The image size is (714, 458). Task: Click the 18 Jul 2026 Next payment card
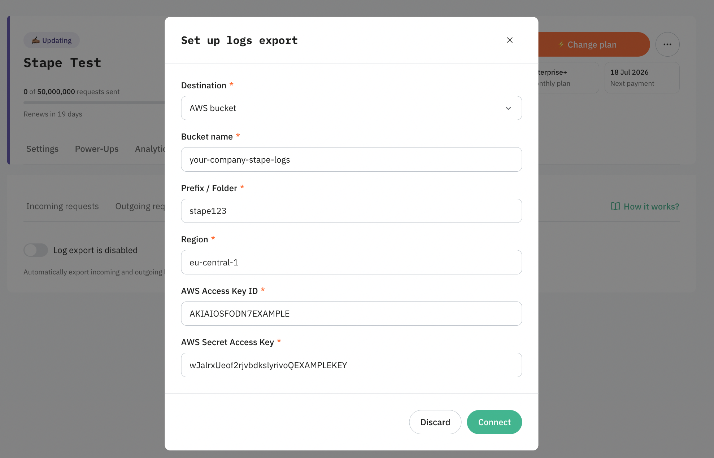point(642,78)
